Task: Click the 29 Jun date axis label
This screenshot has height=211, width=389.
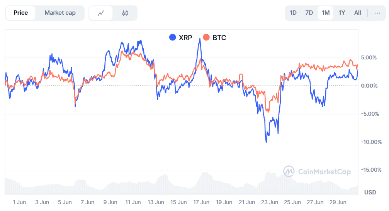Action: click(x=338, y=202)
